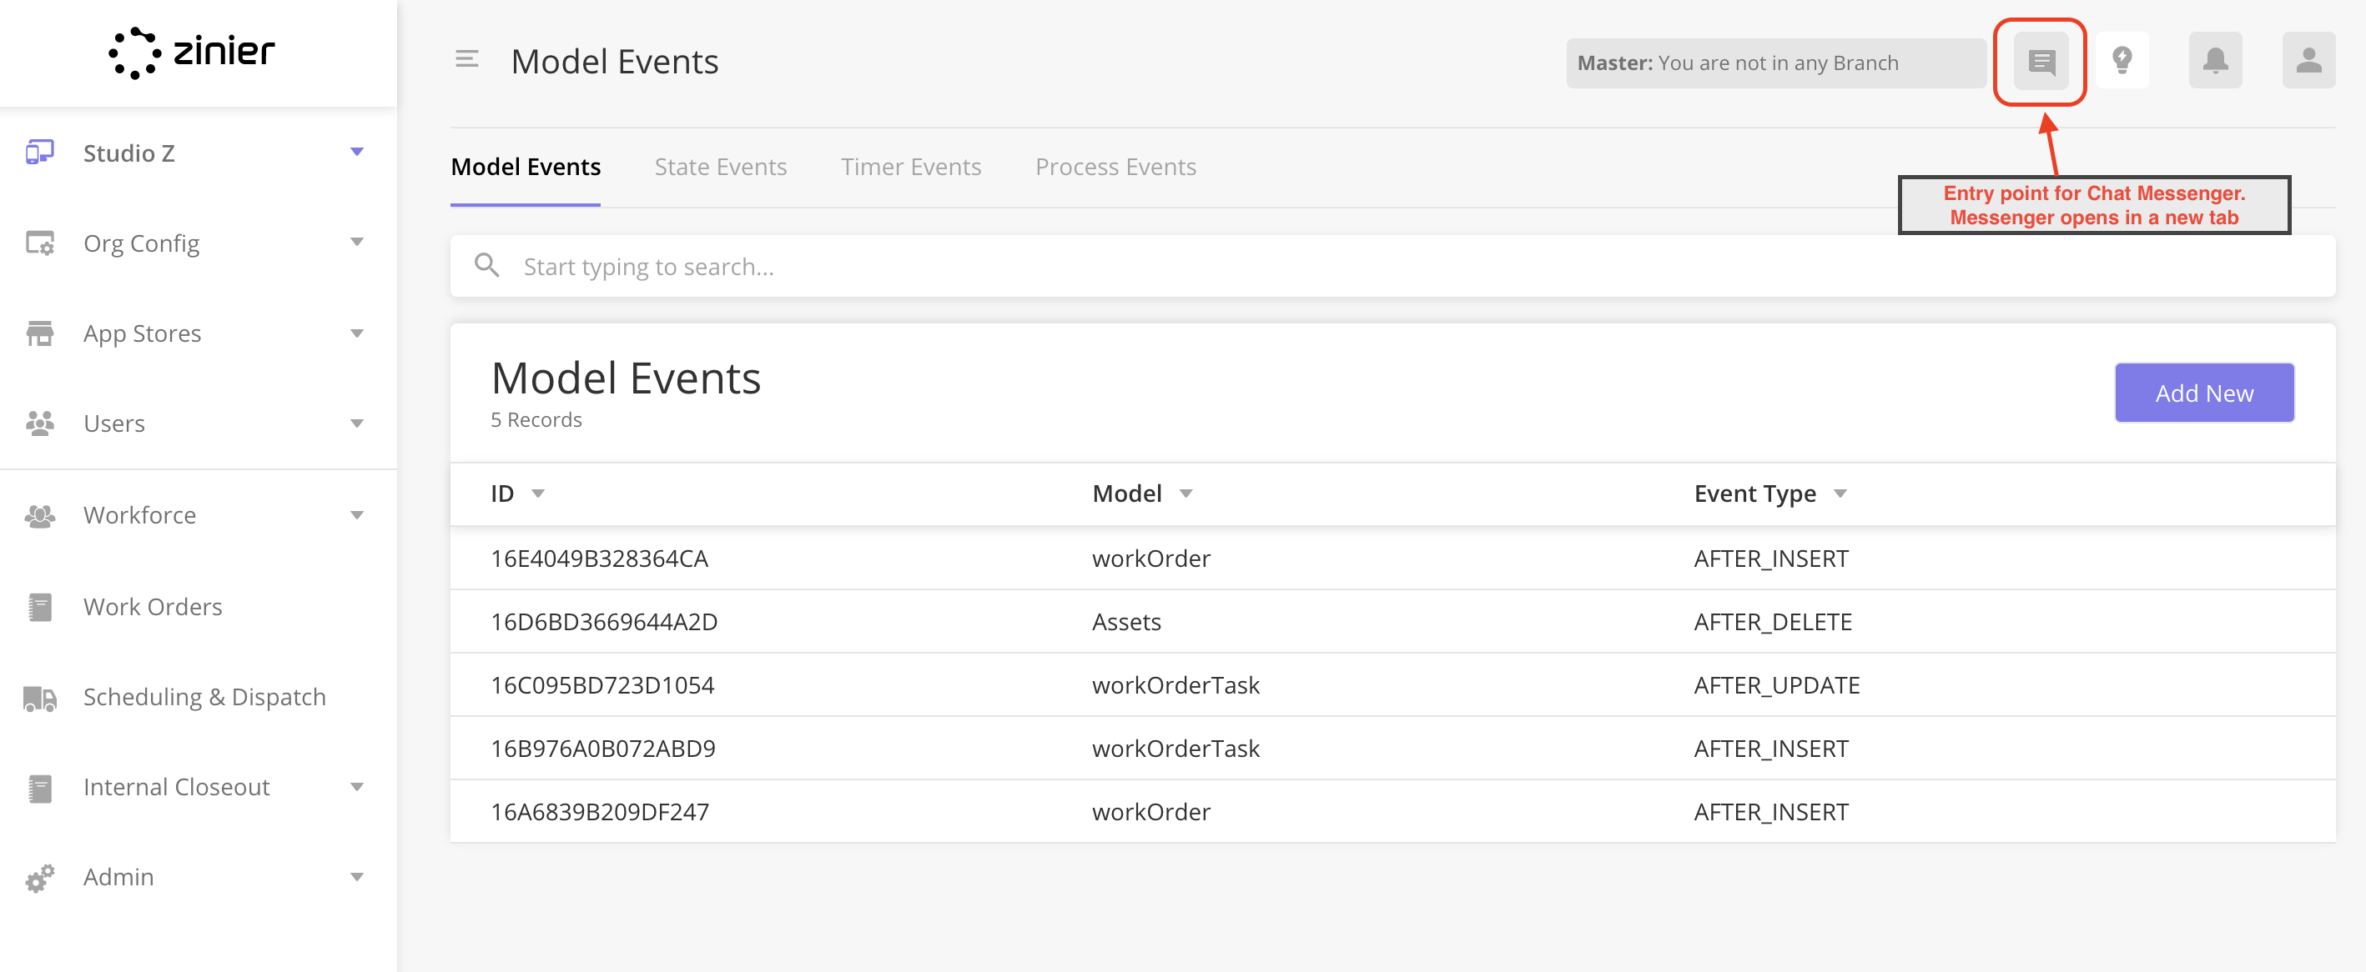Click the Workforce sidebar icon

click(39, 516)
